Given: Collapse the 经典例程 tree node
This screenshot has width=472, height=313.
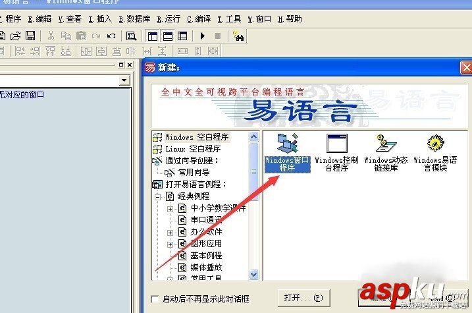Looking at the screenshot, I should [x=157, y=197].
